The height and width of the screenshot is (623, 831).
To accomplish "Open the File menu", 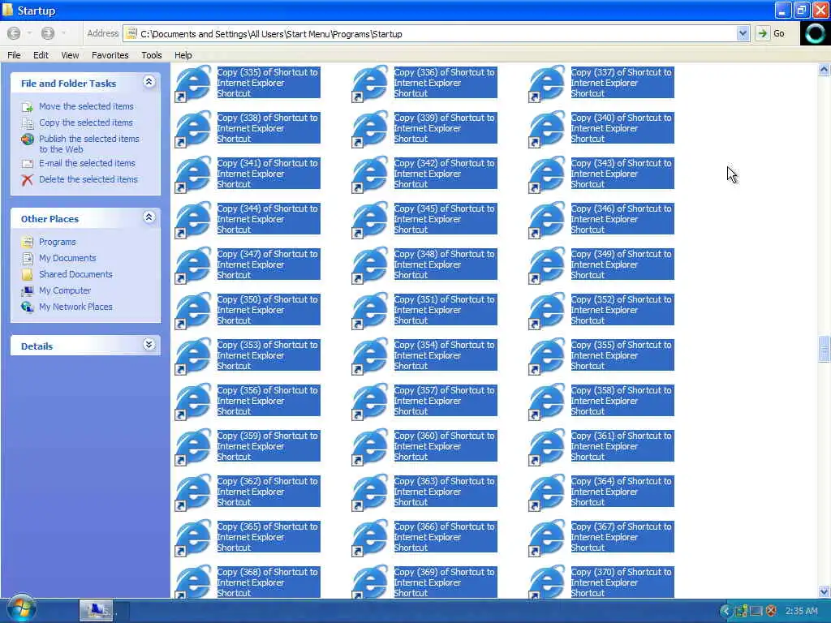I will (x=14, y=55).
